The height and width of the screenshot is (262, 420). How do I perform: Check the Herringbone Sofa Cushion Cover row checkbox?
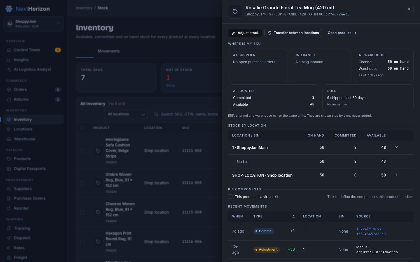[x=82, y=151]
